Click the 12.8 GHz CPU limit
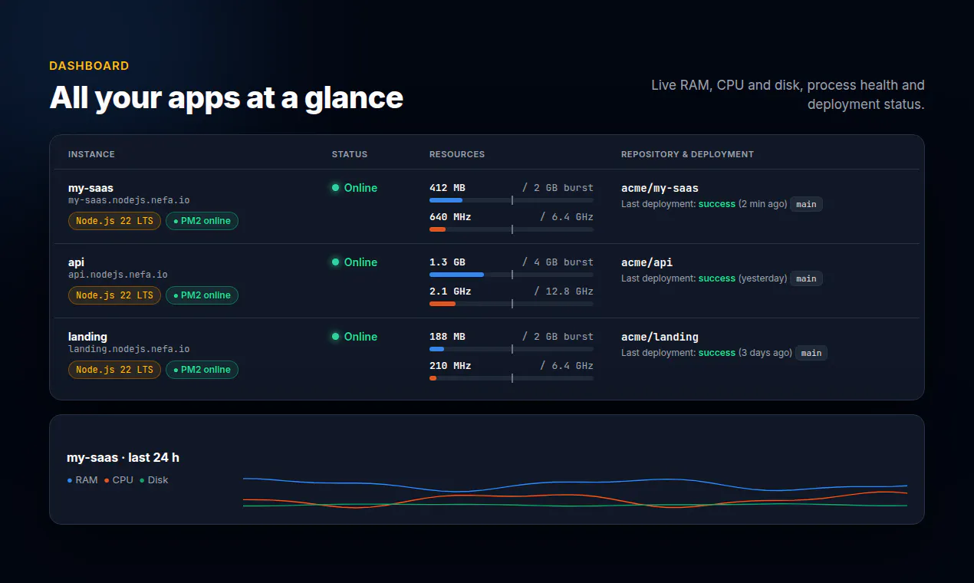Viewport: 974px width, 583px height. click(x=564, y=291)
